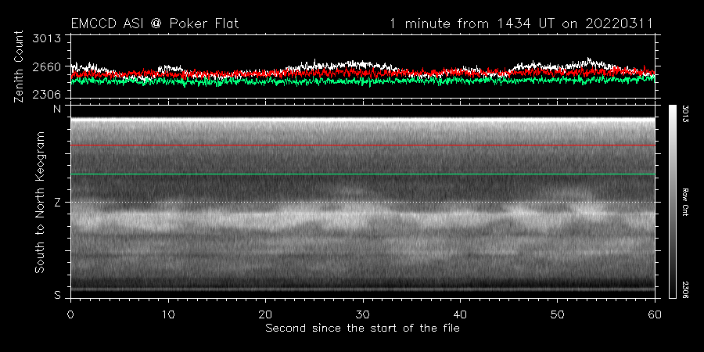704x352 pixels.
Task: Click the 'Zenith Count' axis label
Action: click(19, 66)
